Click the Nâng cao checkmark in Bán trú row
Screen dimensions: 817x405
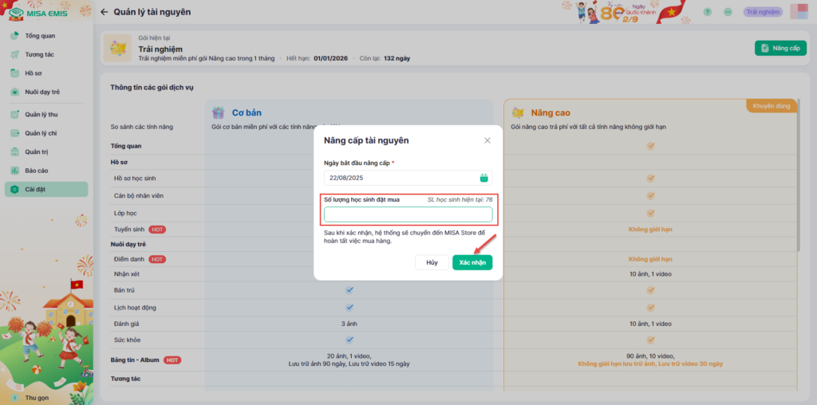(x=650, y=289)
